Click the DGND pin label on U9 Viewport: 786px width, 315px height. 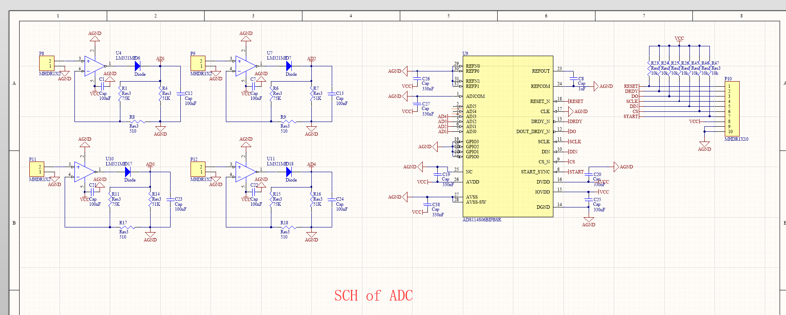pyautogui.click(x=543, y=207)
